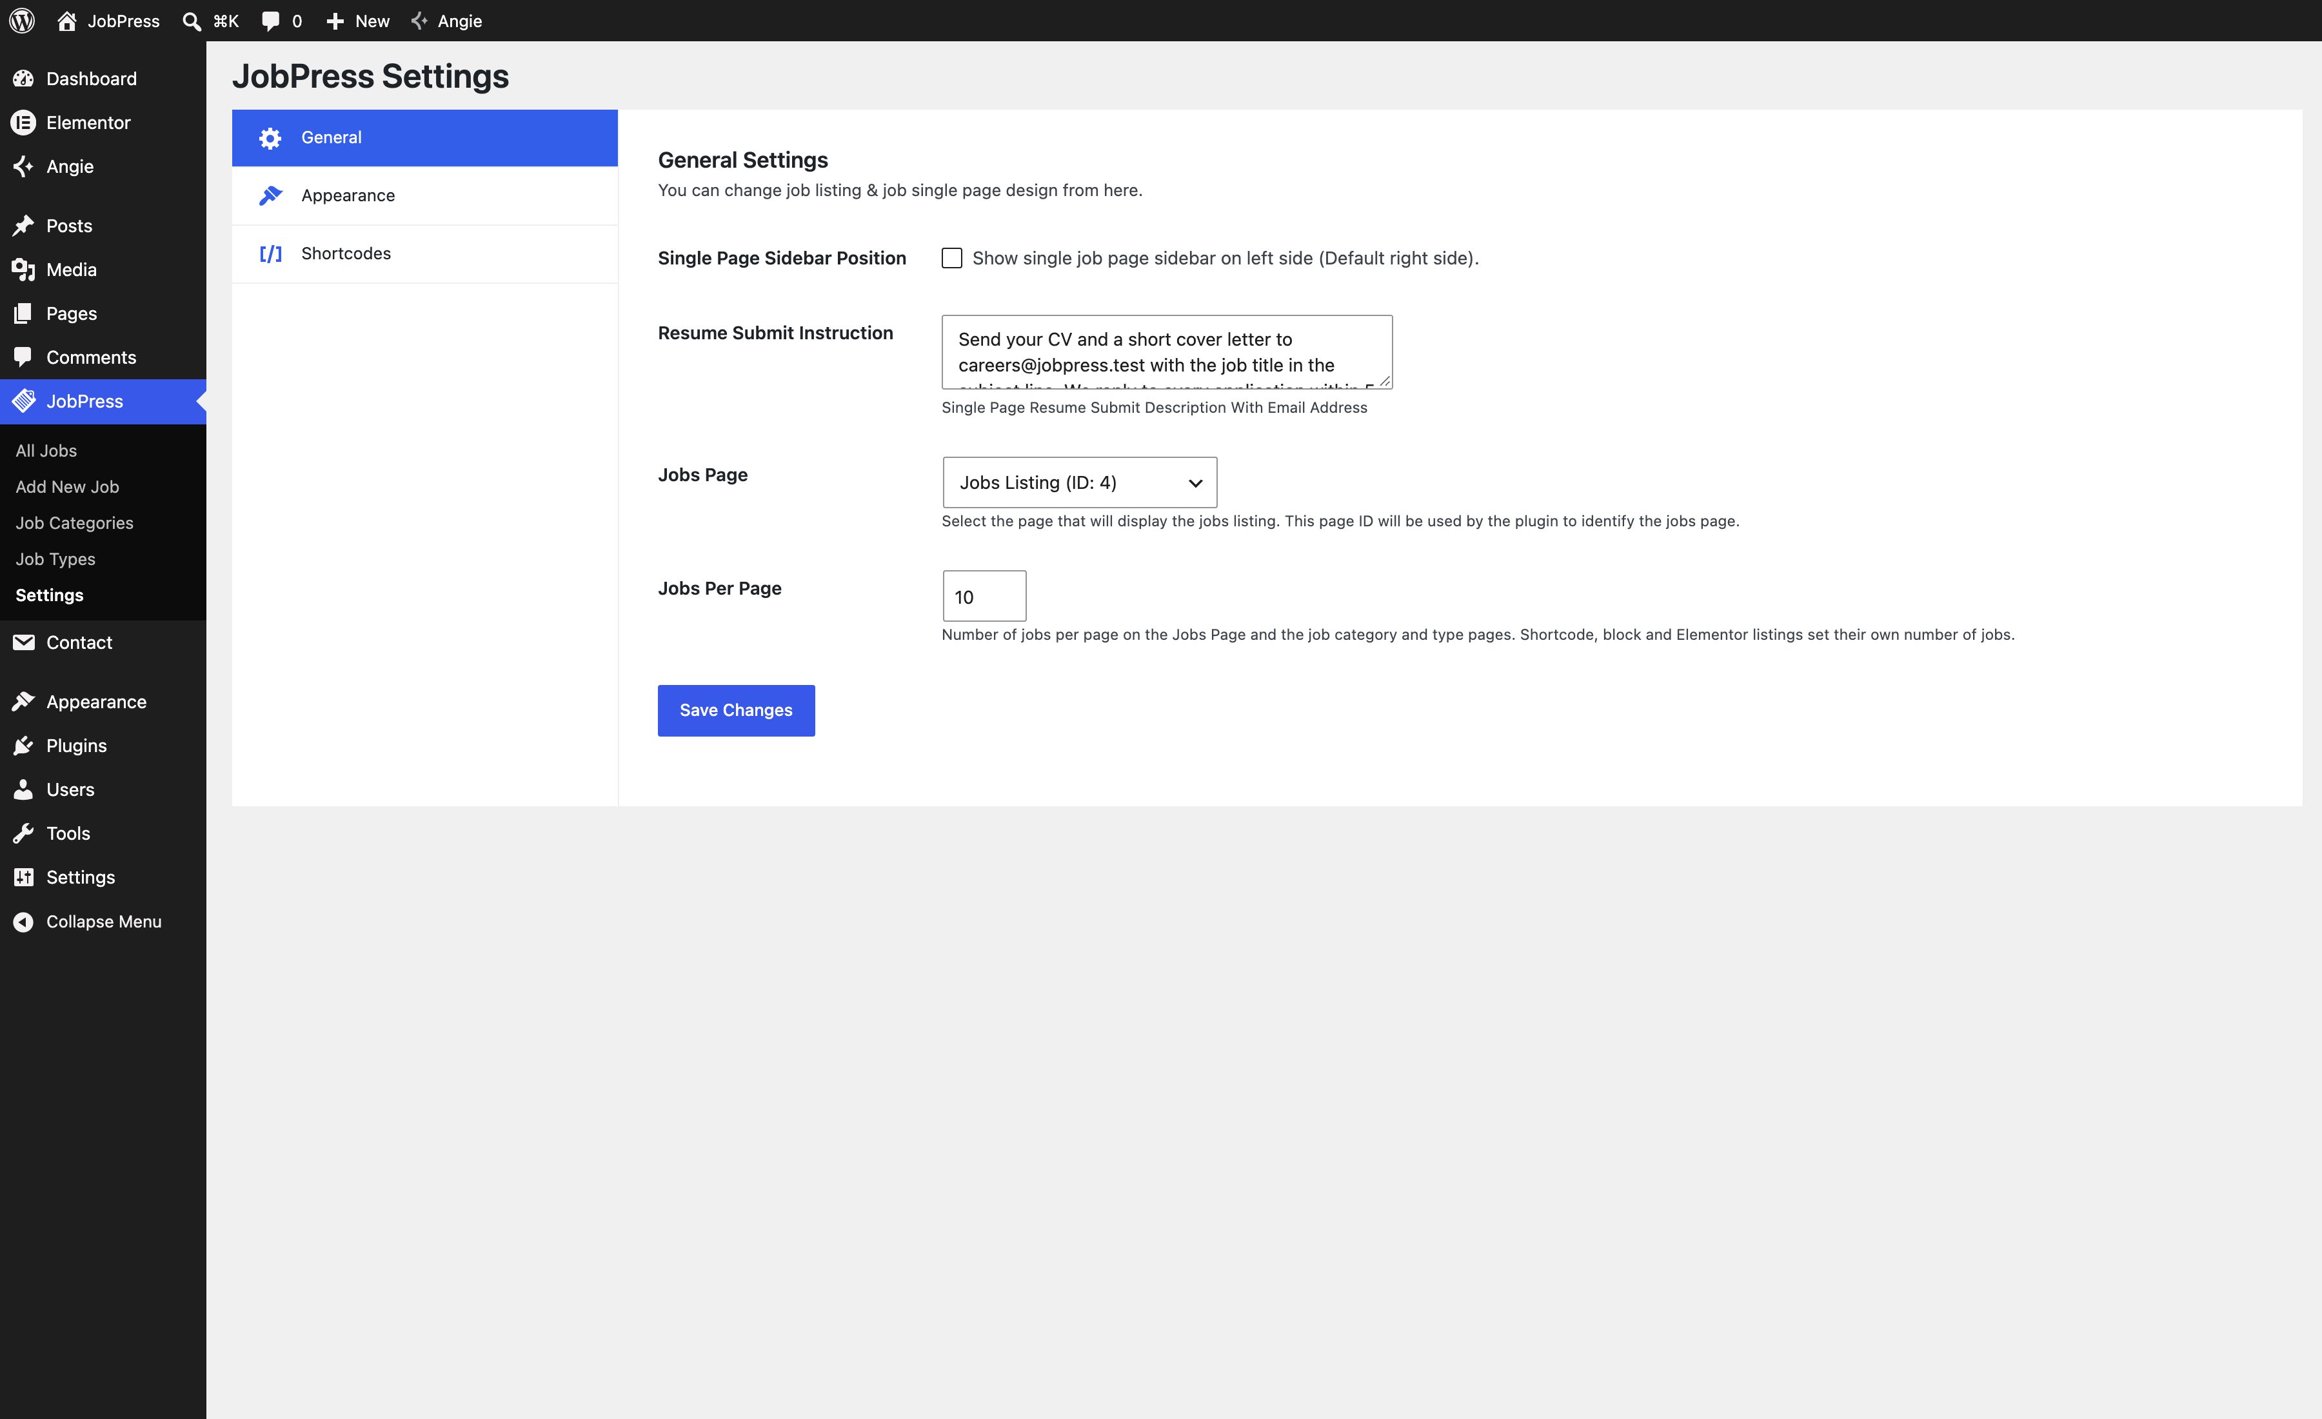Click the Collapse Menu arrow icon
The image size is (2322, 1419).
pyautogui.click(x=24, y=922)
